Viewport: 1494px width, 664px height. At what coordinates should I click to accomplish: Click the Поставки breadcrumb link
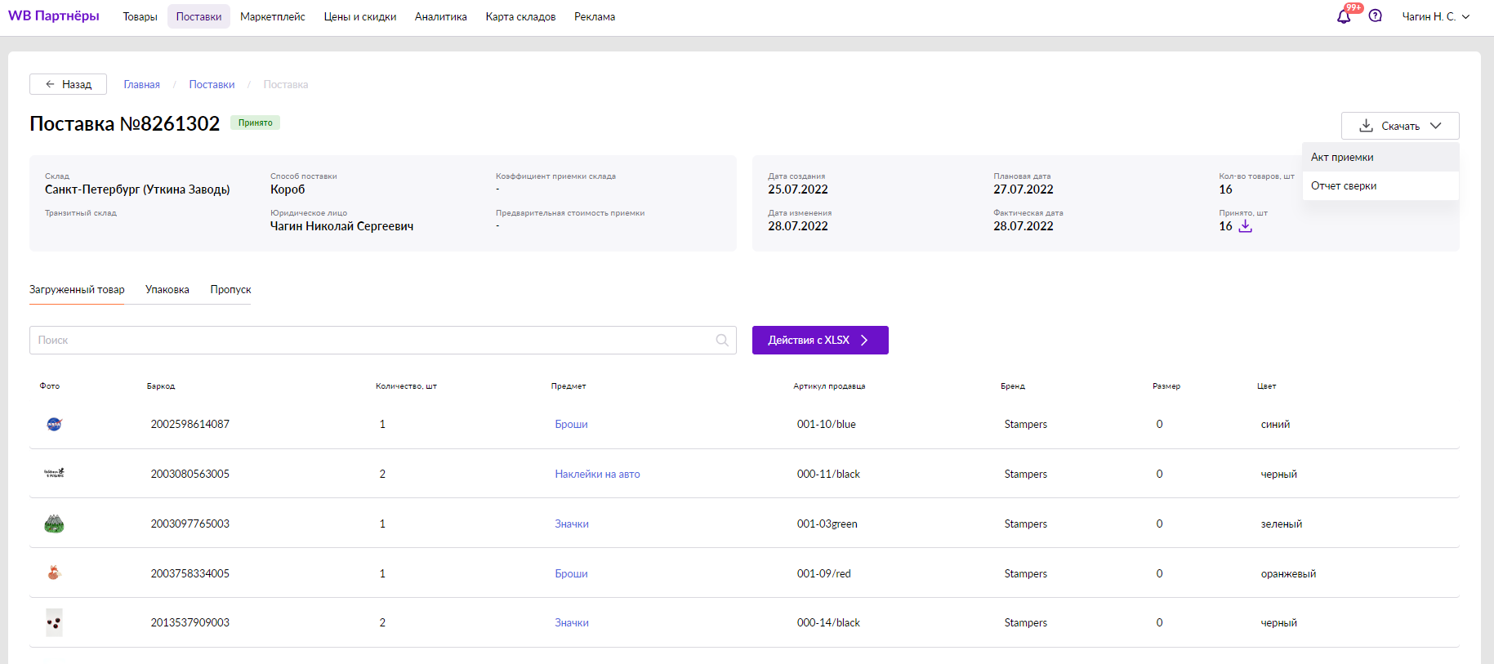pyautogui.click(x=212, y=85)
